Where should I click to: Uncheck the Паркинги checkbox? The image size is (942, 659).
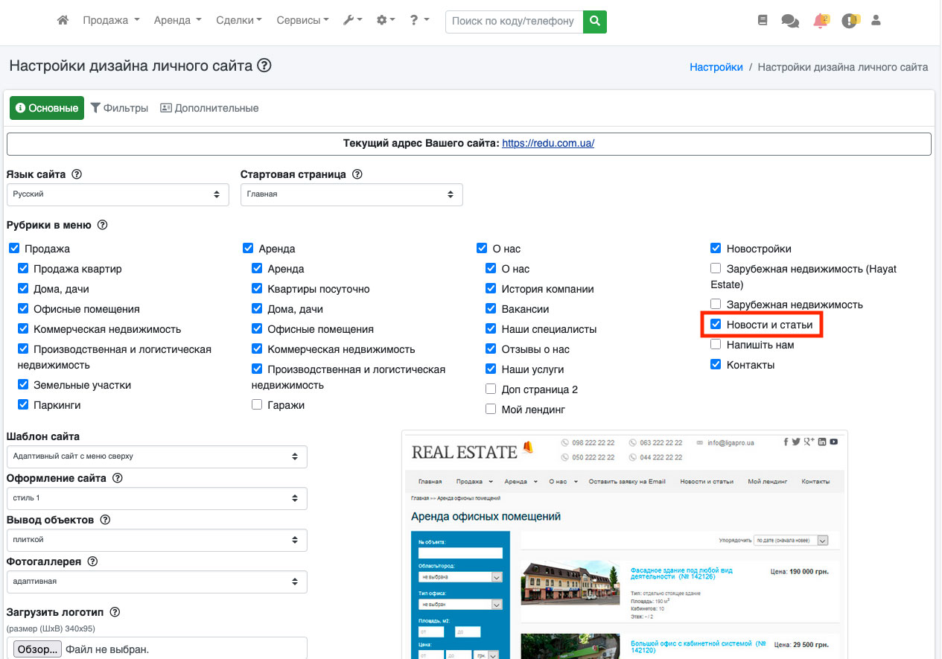point(23,405)
